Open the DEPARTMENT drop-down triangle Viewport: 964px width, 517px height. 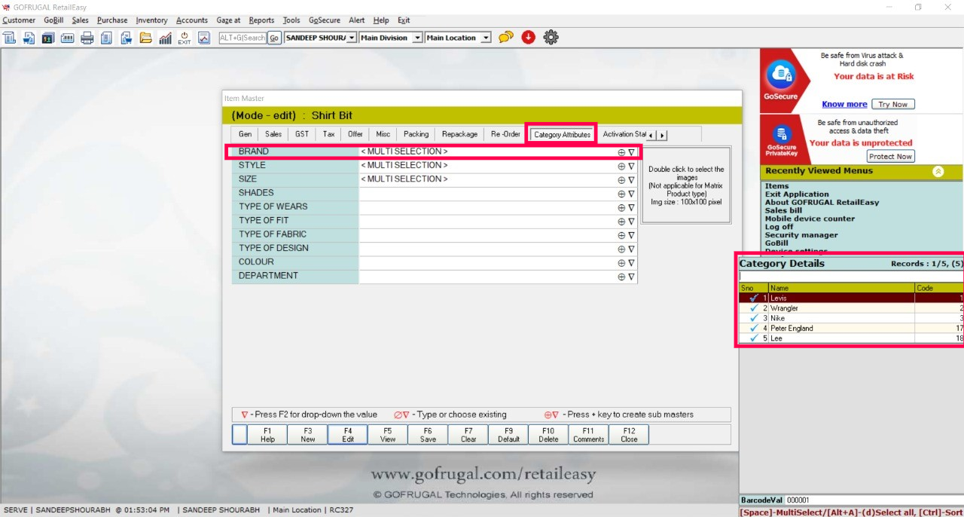point(631,277)
